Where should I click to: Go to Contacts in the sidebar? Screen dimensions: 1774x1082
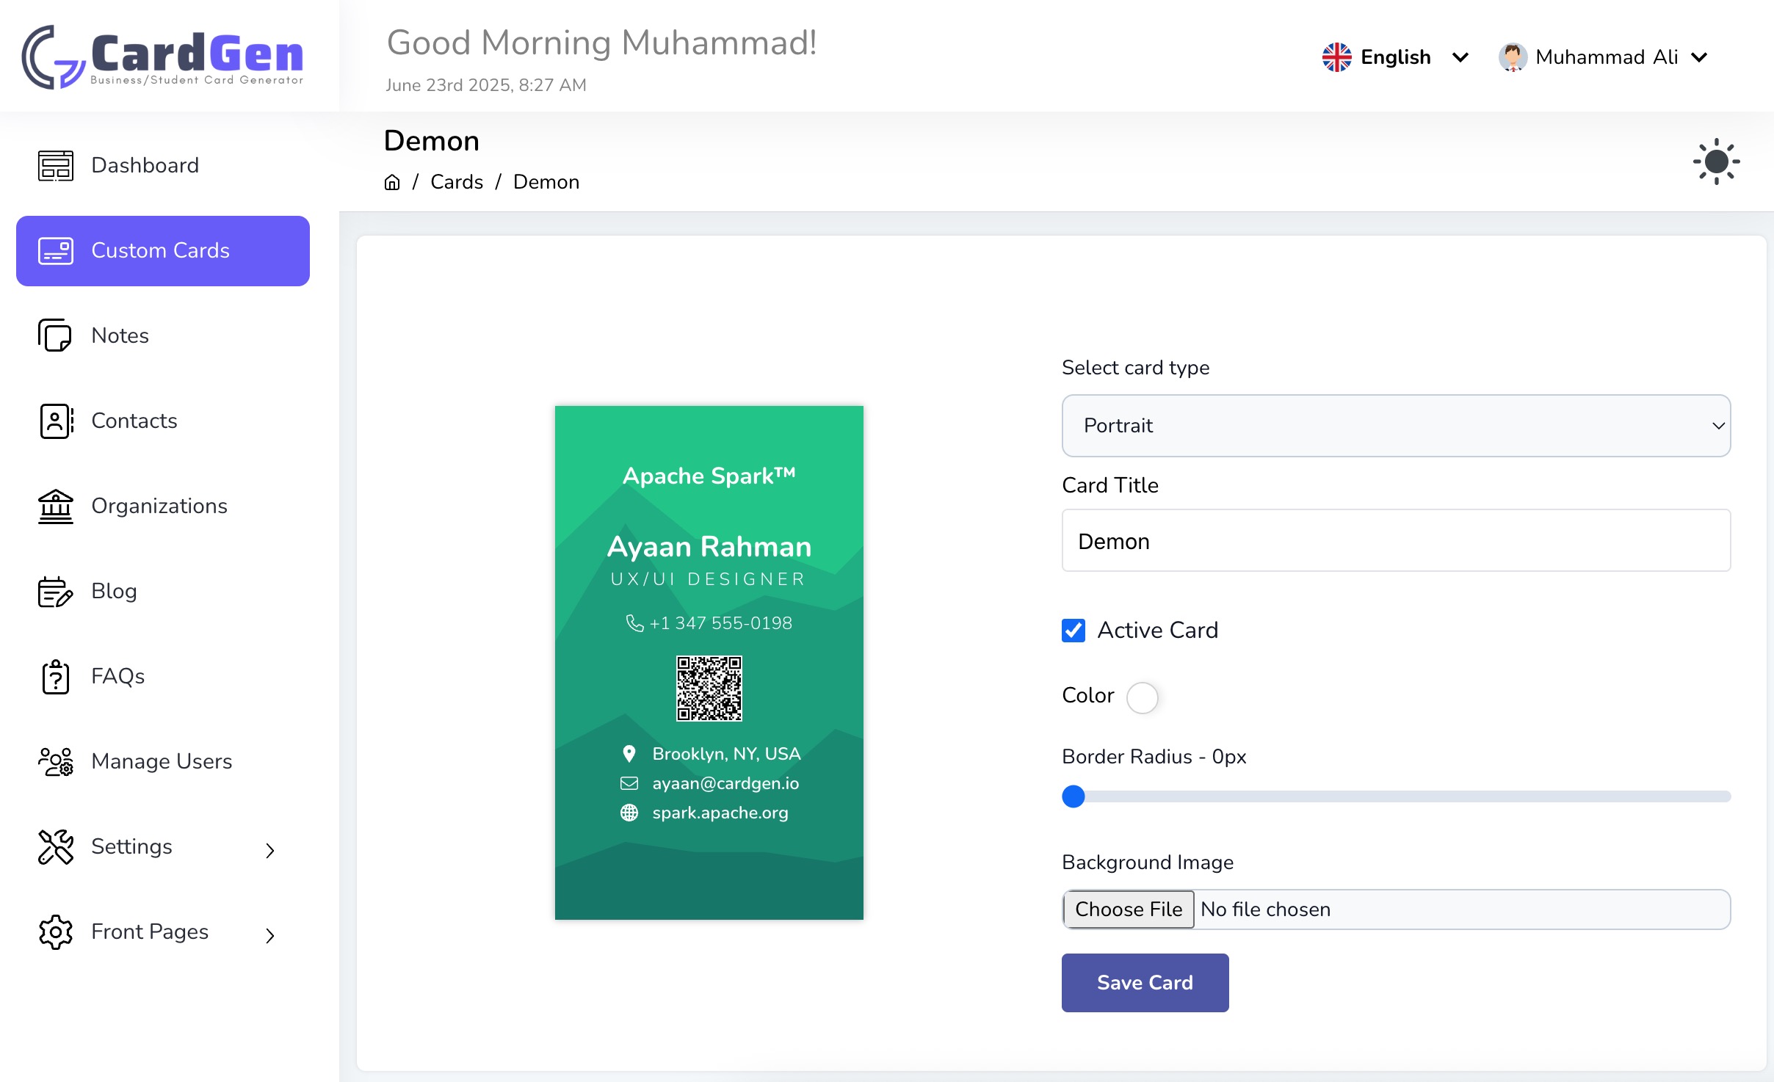(163, 421)
